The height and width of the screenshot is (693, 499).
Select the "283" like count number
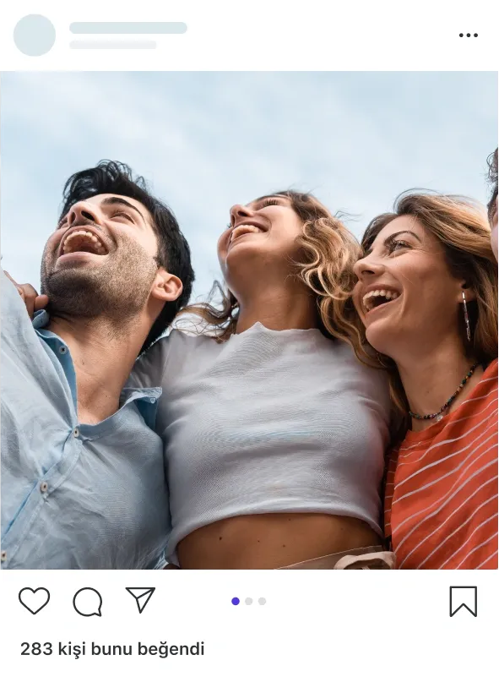coord(36,649)
